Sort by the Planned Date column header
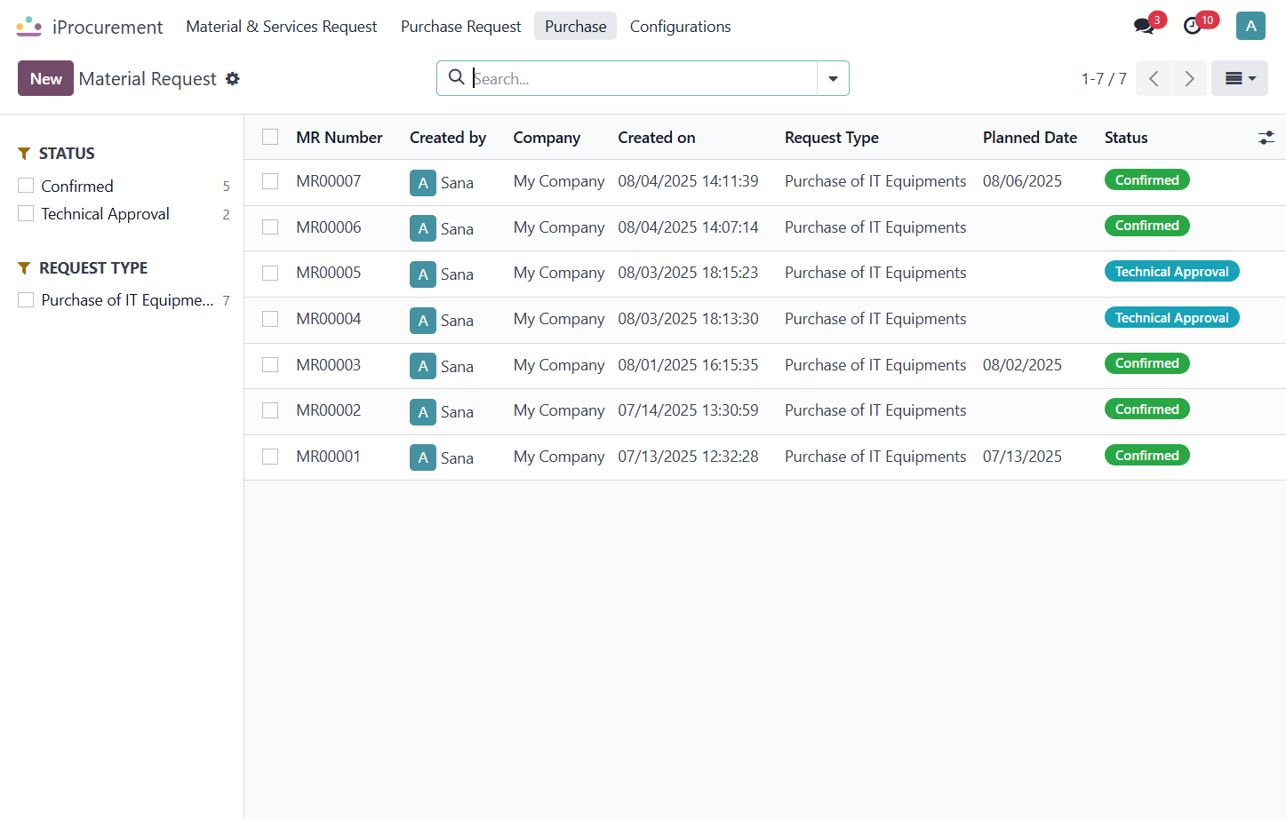Screen dimensions: 1286x819 coord(1030,138)
